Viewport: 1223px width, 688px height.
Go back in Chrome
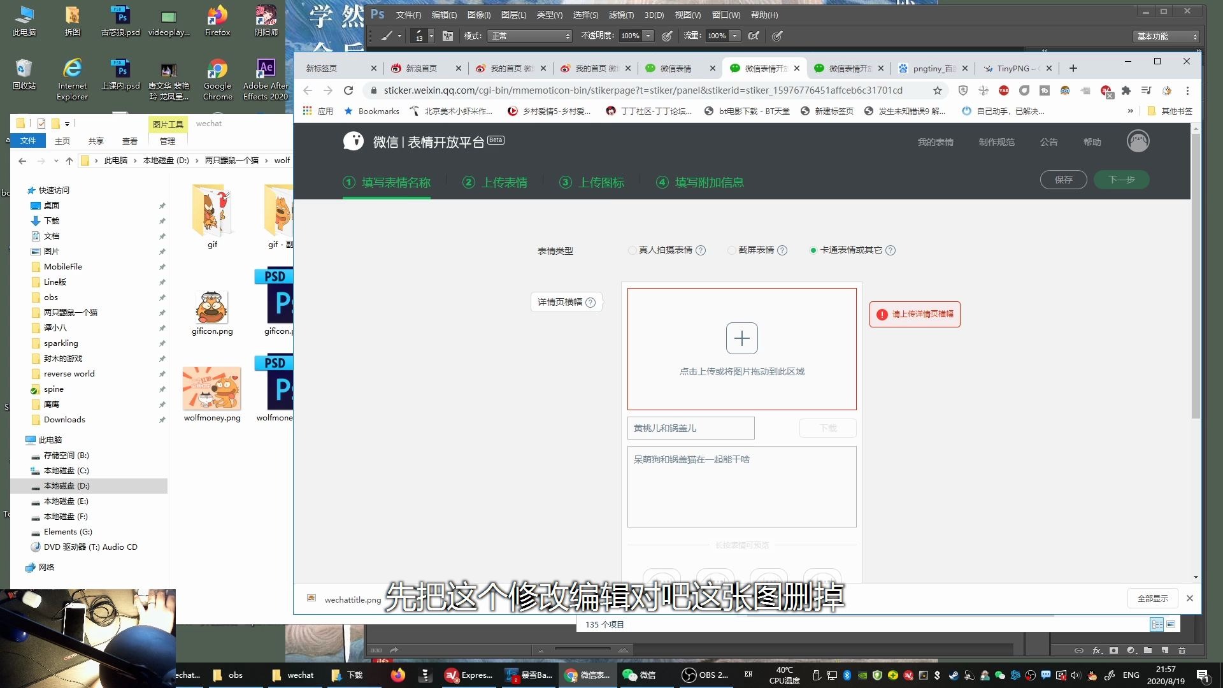pos(308,90)
